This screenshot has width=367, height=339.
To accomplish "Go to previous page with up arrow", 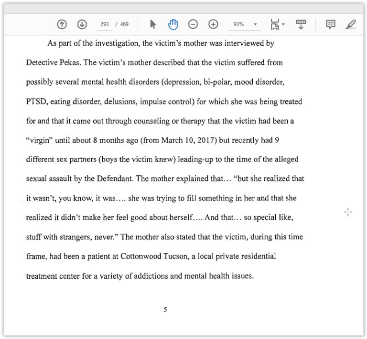I will pos(62,24).
